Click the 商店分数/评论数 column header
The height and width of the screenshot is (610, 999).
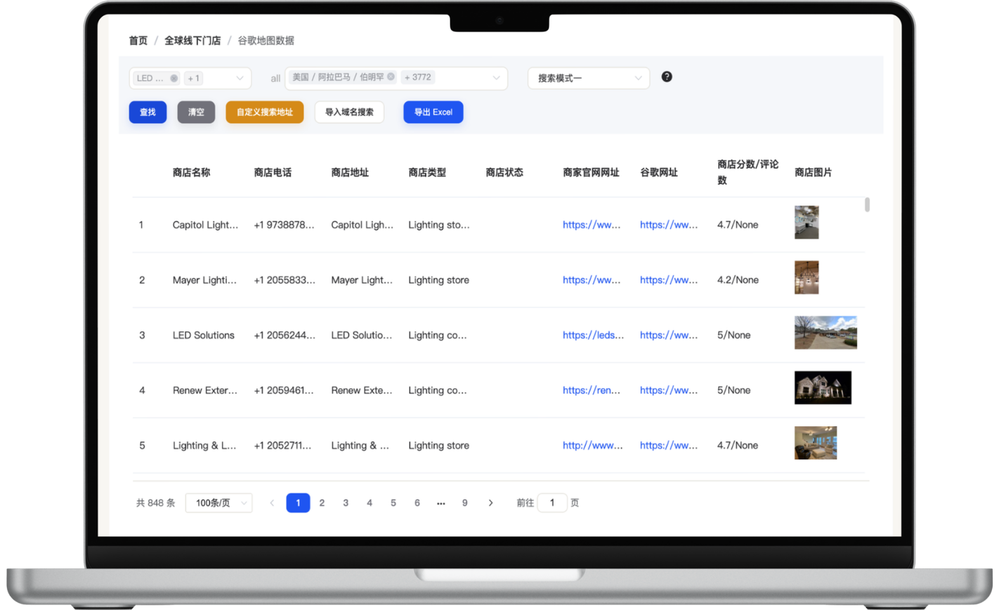tap(748, 172)
